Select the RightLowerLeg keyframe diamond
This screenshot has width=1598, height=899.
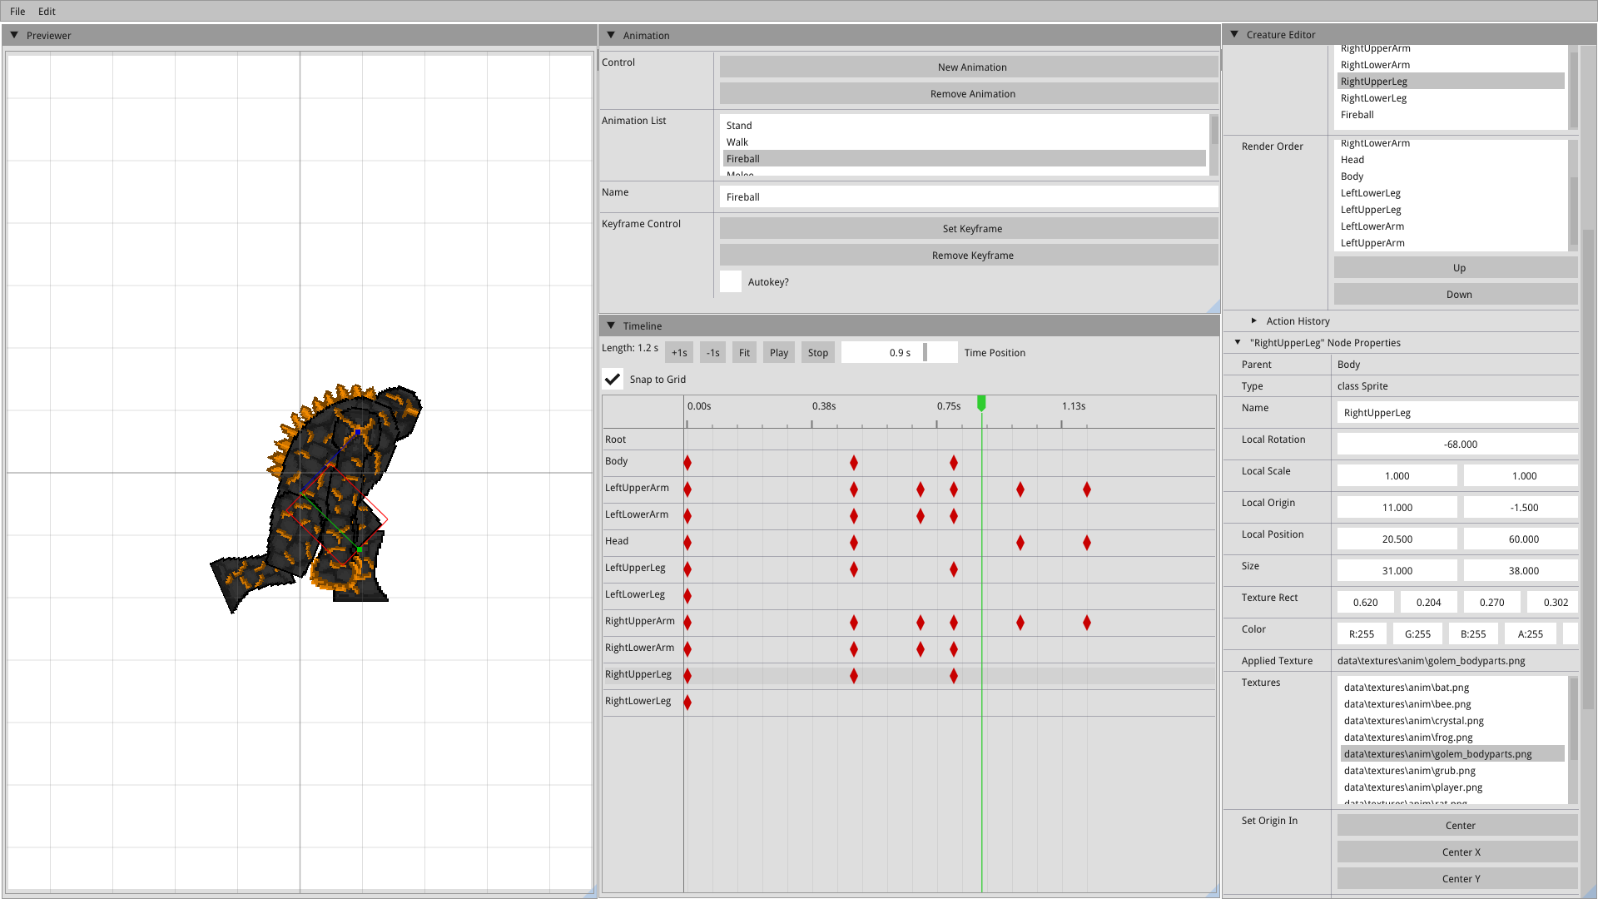pyautogui.click(x=687, y=703)
